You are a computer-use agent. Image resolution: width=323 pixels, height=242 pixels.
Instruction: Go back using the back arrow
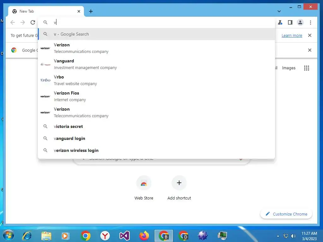pyautogui.click(x=13, y=22)
